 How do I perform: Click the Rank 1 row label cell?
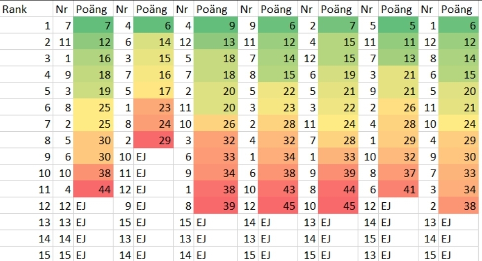point(27,26)
